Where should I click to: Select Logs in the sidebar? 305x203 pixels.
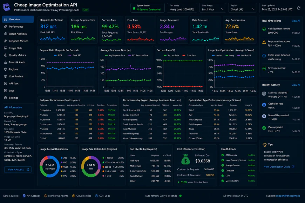tap(18, 91)
